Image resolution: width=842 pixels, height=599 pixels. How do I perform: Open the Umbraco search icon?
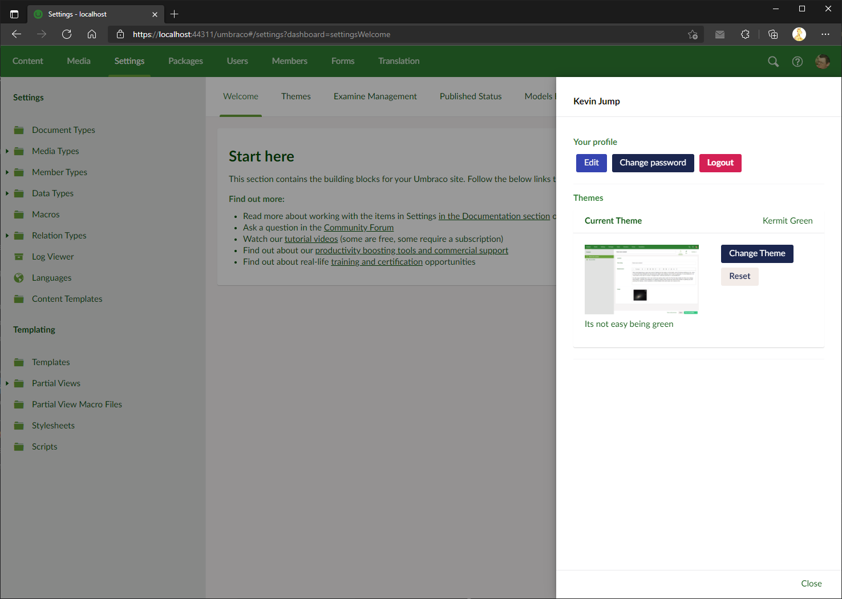click(773, 62)
